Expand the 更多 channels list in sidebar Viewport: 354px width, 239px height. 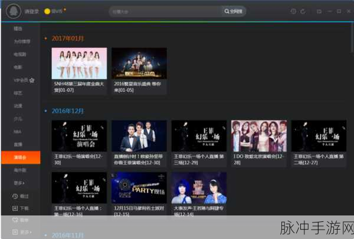19,183
